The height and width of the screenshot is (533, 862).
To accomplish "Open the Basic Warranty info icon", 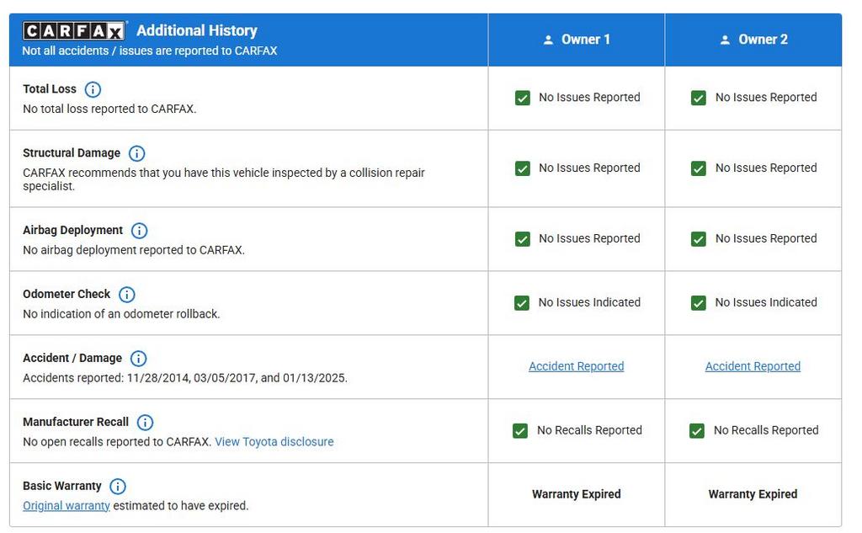I will (118, 487).
